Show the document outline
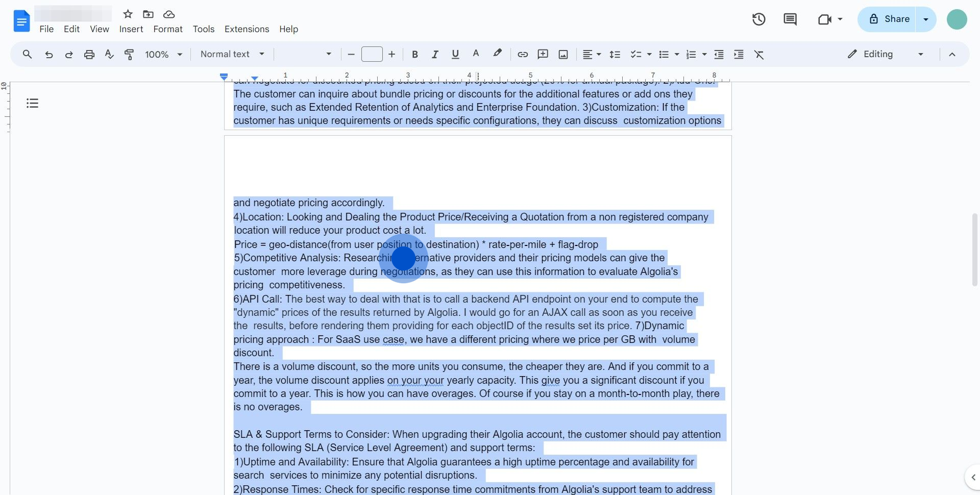Image resolution: width=980 pixels, height=495 pixels. (32, 103)
